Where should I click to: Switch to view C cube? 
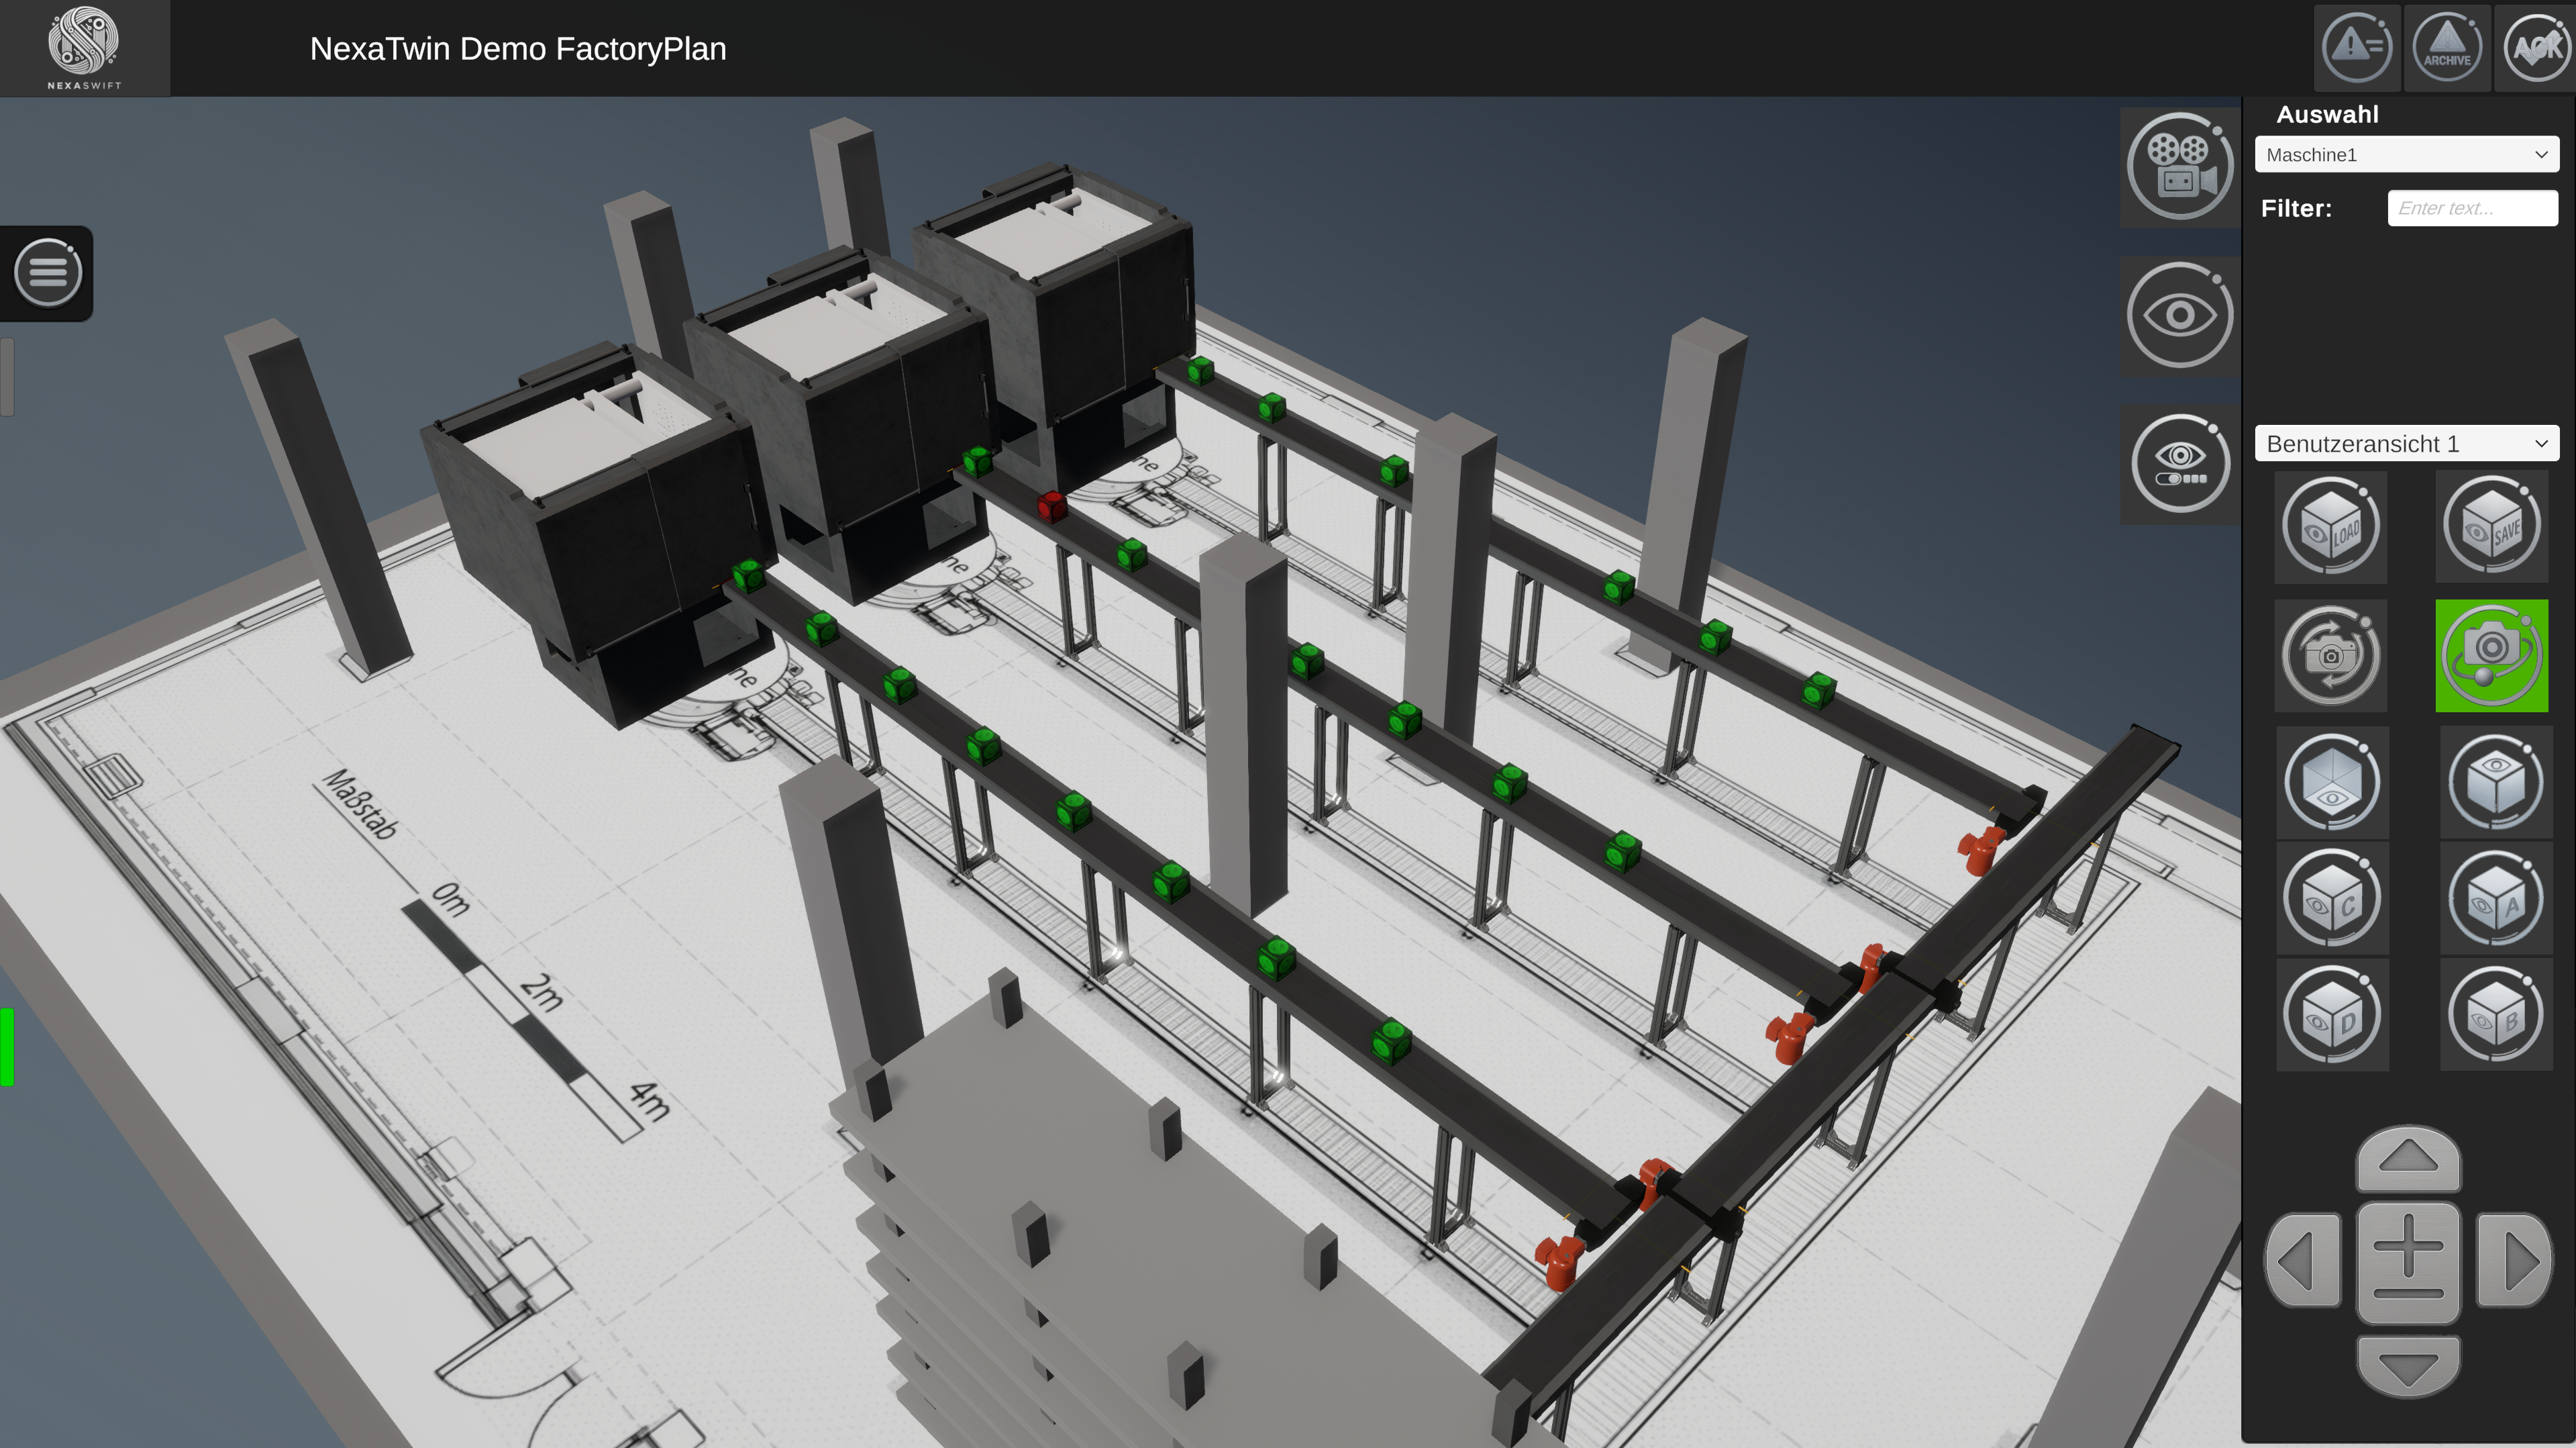2332,899
